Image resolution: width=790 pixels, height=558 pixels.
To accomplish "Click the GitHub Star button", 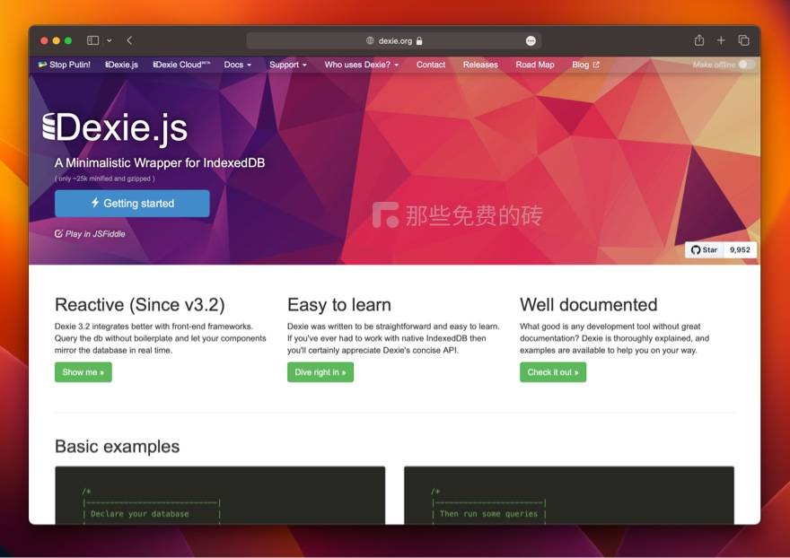I will click(704, 249).
